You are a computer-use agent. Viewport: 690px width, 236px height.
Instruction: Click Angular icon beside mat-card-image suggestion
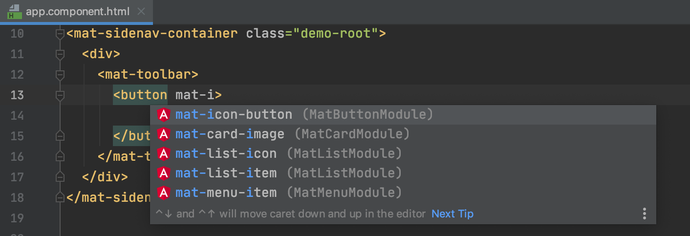tap(163, 134)
